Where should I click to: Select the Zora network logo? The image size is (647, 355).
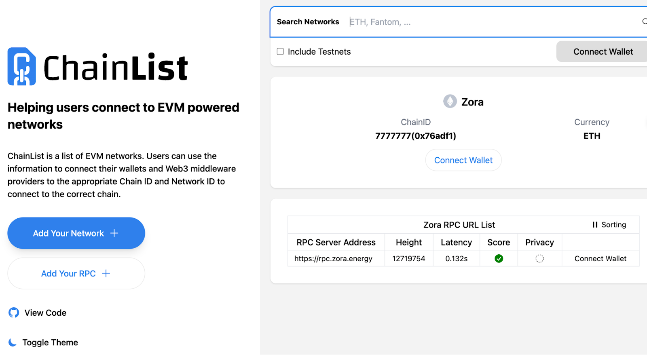pyautogui.click(x=449, y=101)
